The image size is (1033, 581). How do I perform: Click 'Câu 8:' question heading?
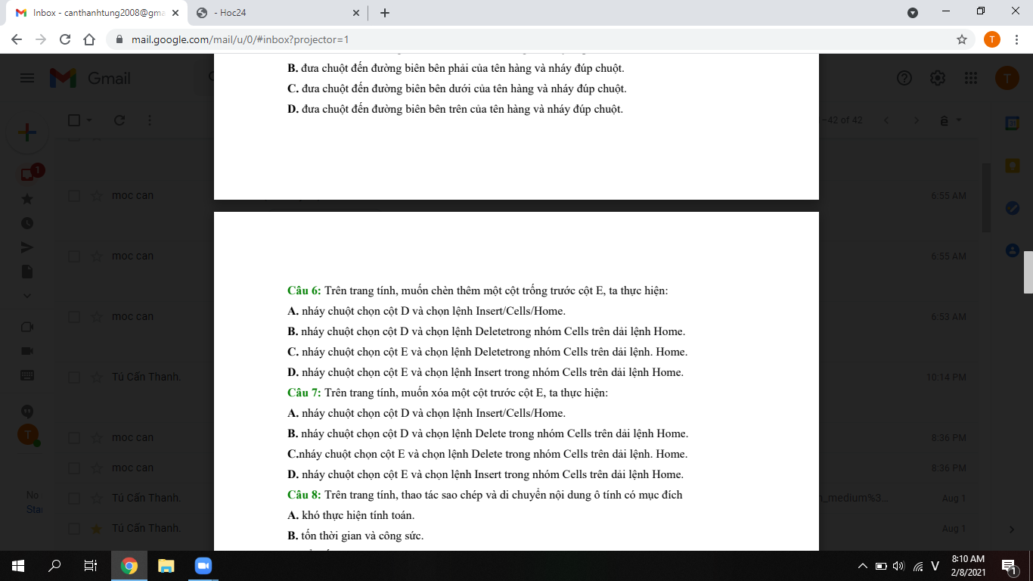304,495
